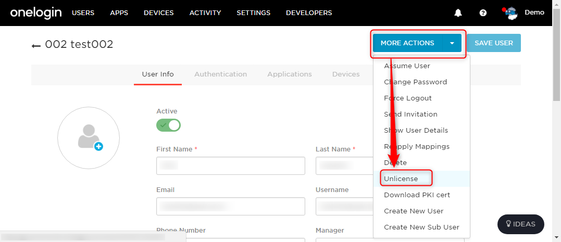Click into the First Name field
This screenshot has width=561, height=242.
[x=231, y=165]
